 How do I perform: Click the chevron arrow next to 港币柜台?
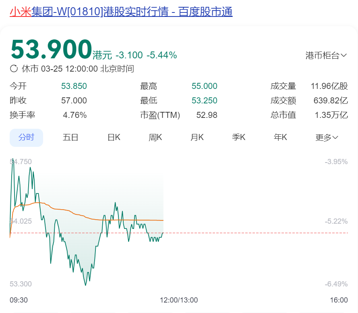tap(344, 55)
